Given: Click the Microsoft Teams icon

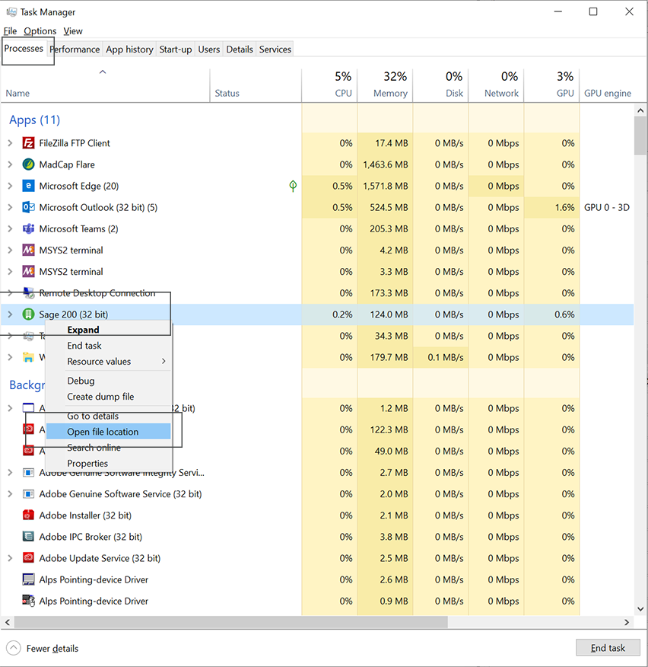Looking at the screenshot, I should tap(28, 228).
